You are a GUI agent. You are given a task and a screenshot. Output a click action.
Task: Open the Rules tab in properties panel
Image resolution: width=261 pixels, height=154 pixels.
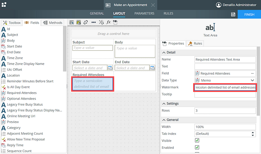pos(195,44)
